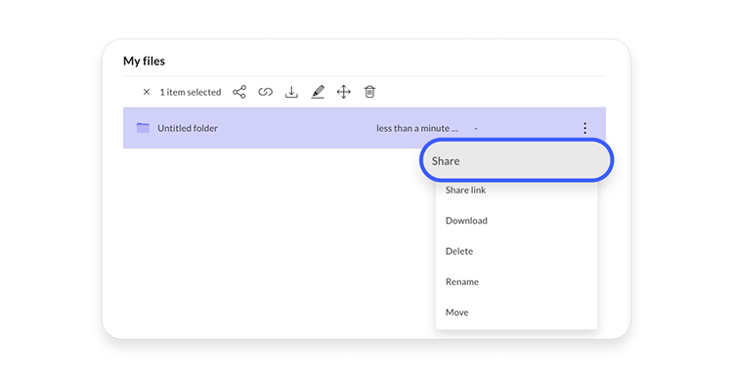The image size is (733, 378).
Task: Click the move arrows icon
Action: 344,92
